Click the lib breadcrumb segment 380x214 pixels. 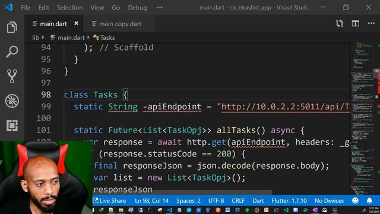[36, 37]
